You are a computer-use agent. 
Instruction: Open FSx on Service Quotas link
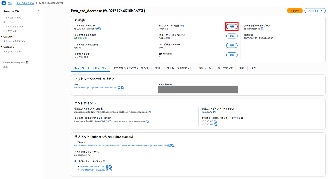[x=16, y=62]
